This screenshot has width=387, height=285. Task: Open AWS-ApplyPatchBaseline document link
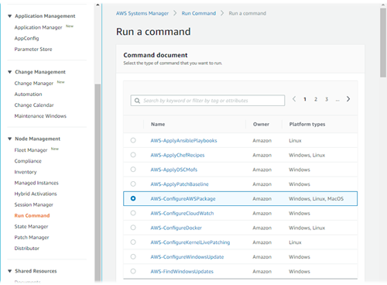click(x=180, y=184)
